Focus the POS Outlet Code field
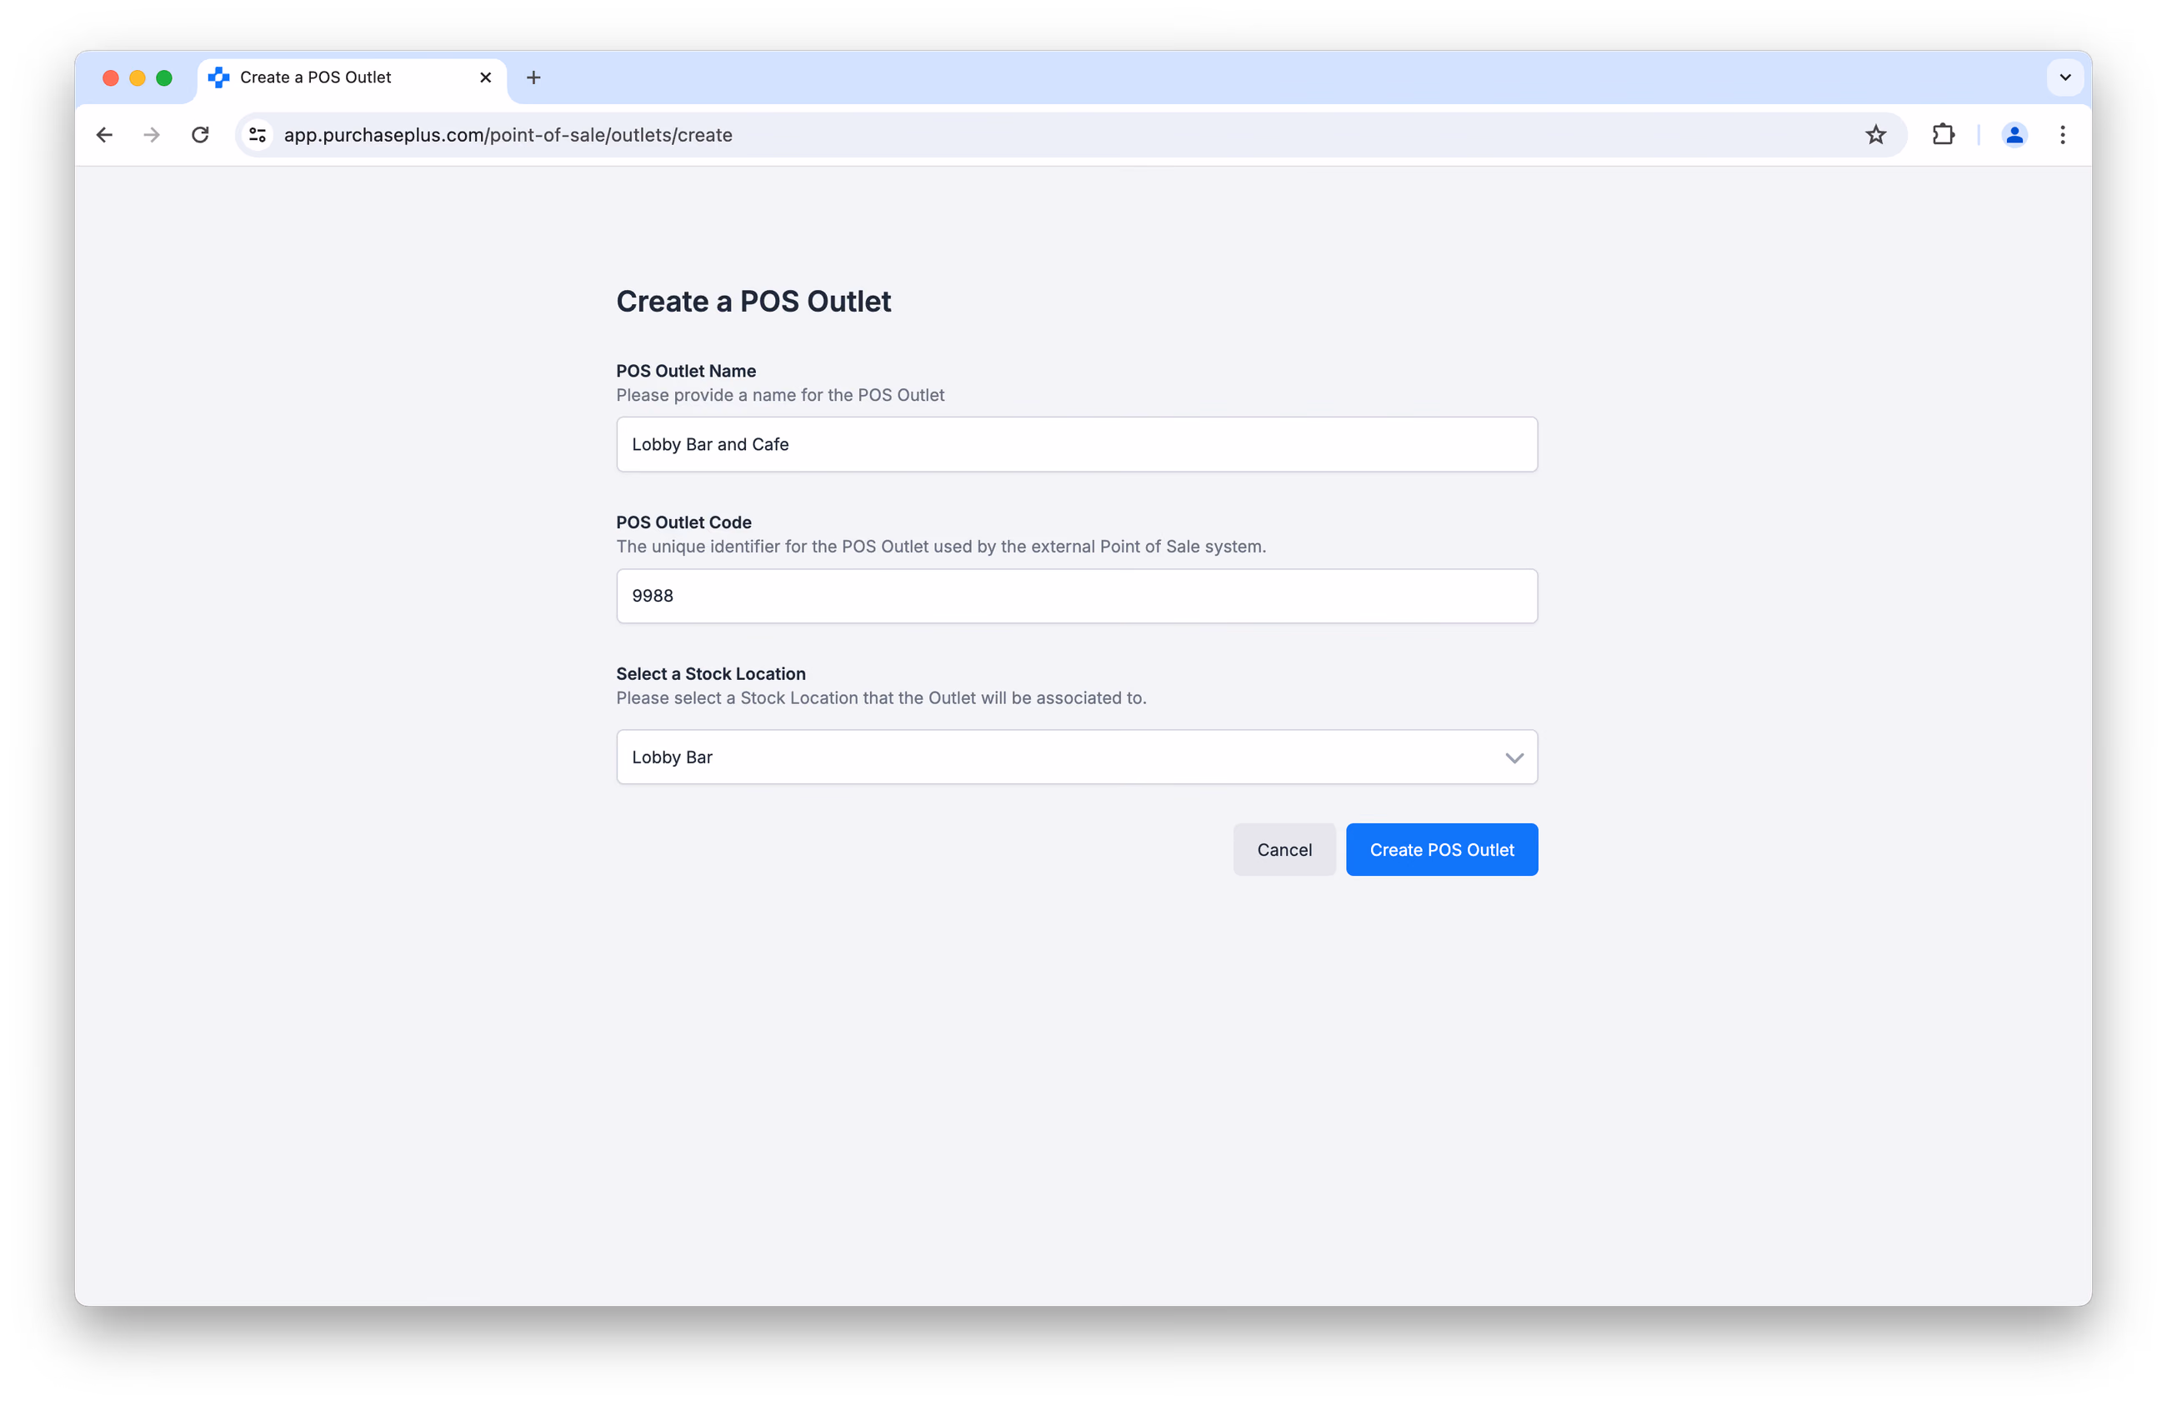 click(1077, 596)
